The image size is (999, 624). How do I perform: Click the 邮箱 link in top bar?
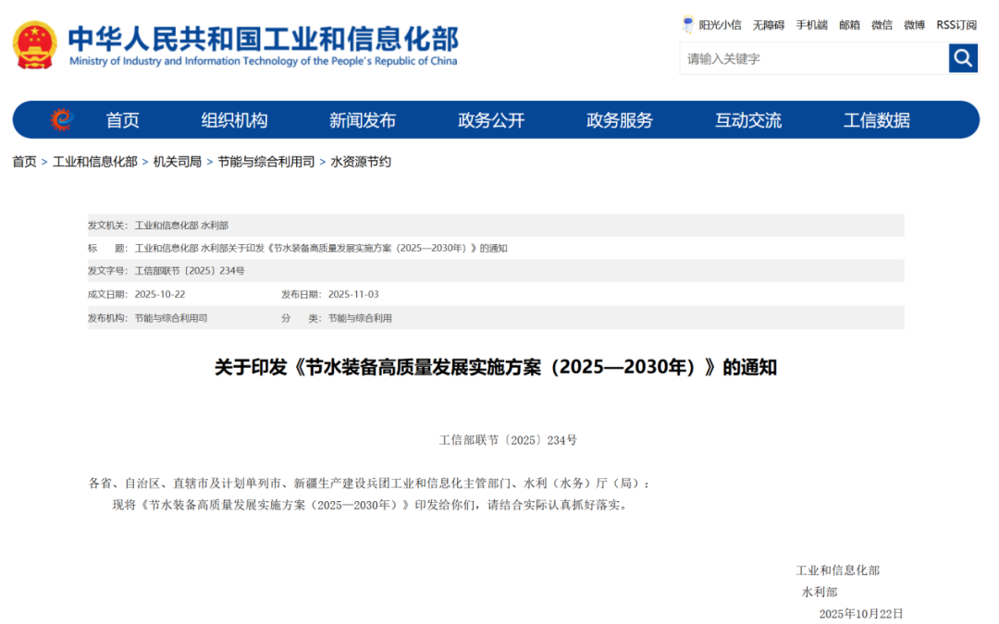coord(849,25)
